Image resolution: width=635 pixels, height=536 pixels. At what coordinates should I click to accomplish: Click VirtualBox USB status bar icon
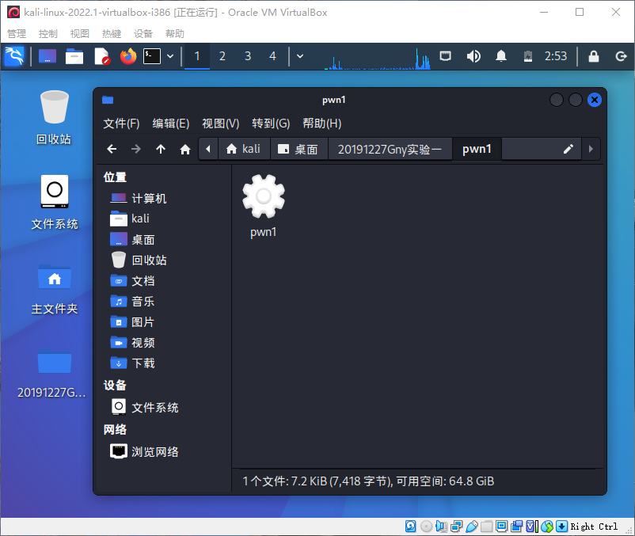pyautogui.click(x=471, y=526)
